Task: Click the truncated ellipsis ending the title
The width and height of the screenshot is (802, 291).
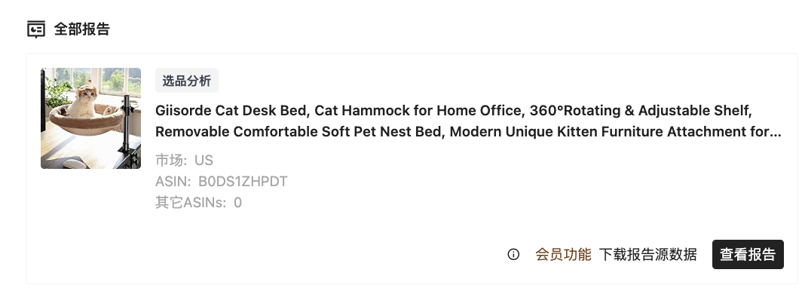Action: 776,132
